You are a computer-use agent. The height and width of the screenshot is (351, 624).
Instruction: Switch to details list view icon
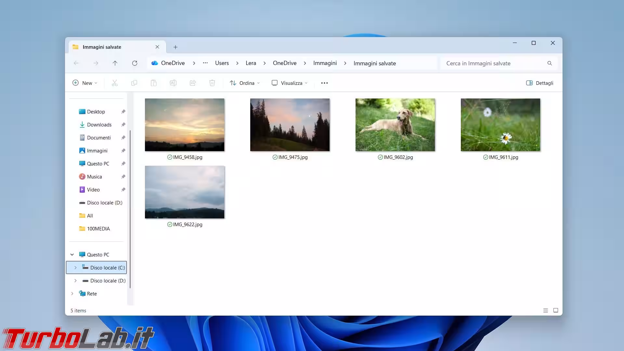click(x=546, y=310)
